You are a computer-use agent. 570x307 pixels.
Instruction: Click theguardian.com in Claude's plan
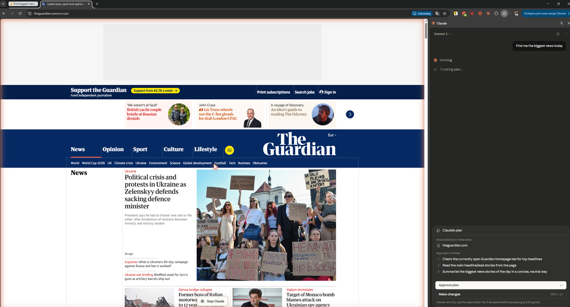click(455, 246)
